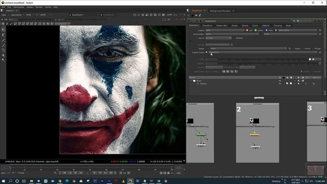Click the pane menu icon left of Properties tab
This screenshot has height=184, width=327.
188,10
